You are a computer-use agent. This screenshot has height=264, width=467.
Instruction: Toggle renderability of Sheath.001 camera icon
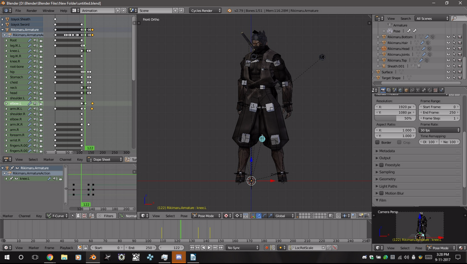pos(460,66)
